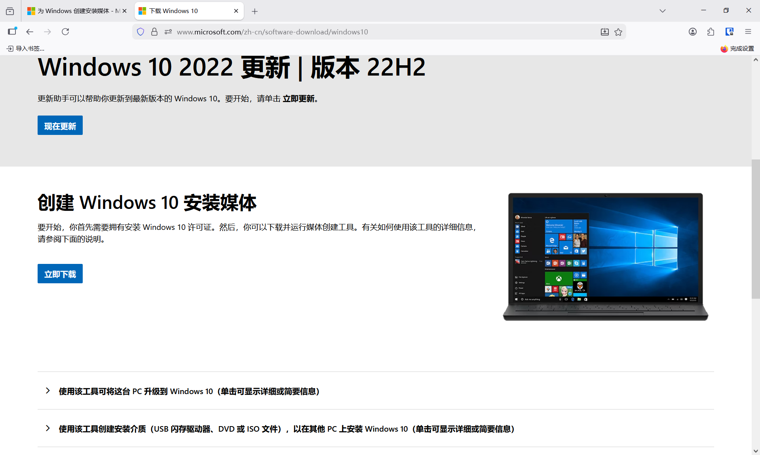Expand 使用该工具可将这台 PC 升级到 Windows 10 section

(376, 391)
